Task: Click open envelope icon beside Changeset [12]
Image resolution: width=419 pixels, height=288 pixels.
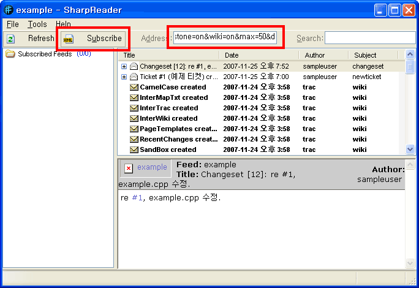Action: point(134,66)
